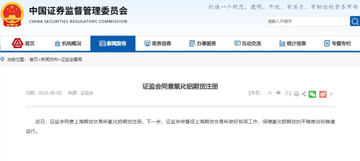The image size is (360, 161).
Task: Open the 首页 navigation tab
Action: pyautogui.click(x=23, y=43)
